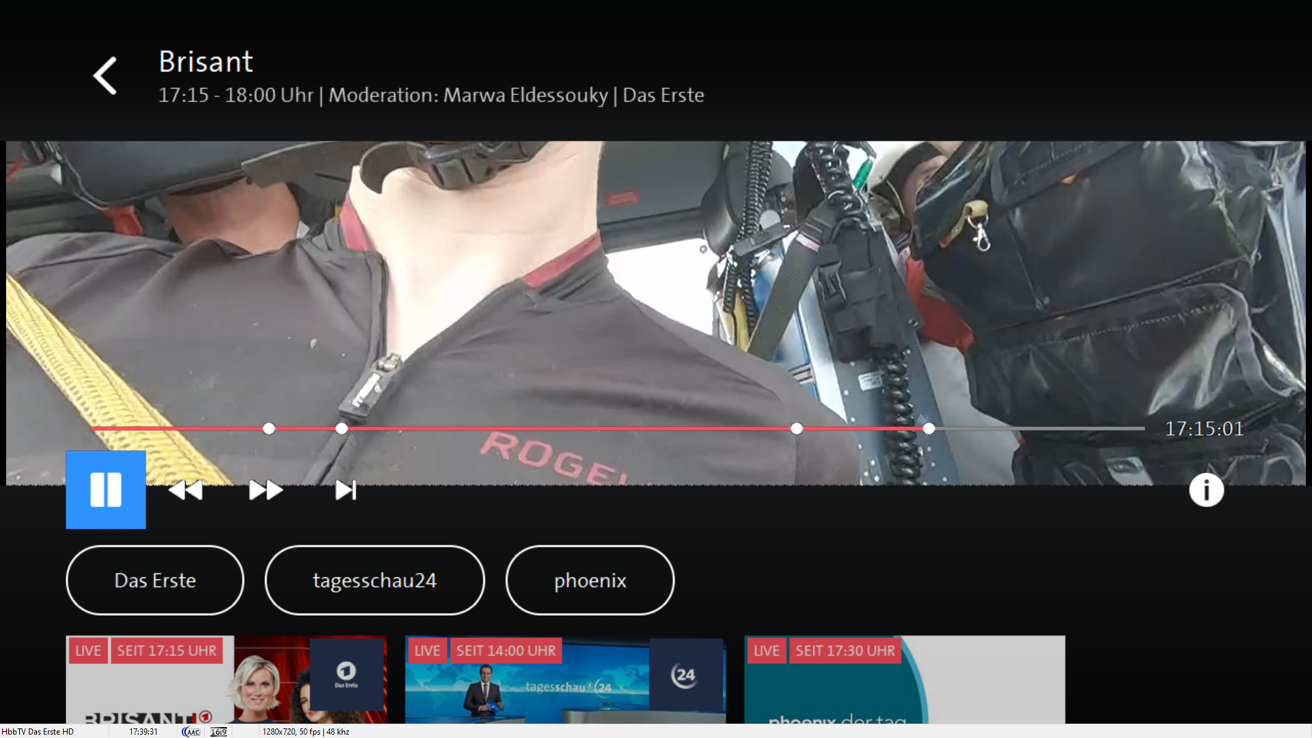Click the 'SEIT 17:15 UHR' label
This screenshot has height=738, width=1312.
click(167, 651)
